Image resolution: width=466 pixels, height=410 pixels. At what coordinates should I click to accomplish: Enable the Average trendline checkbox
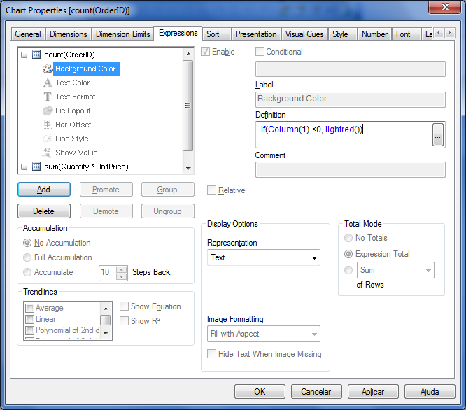29,308
